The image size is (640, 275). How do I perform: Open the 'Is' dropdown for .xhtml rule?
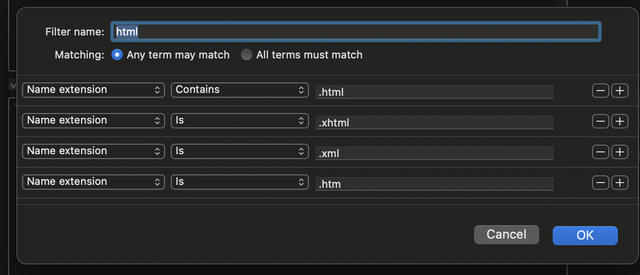coord(239,120)
